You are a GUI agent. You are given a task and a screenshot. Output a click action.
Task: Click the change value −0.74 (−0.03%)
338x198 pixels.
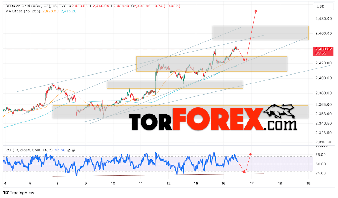tap(167, 6)
